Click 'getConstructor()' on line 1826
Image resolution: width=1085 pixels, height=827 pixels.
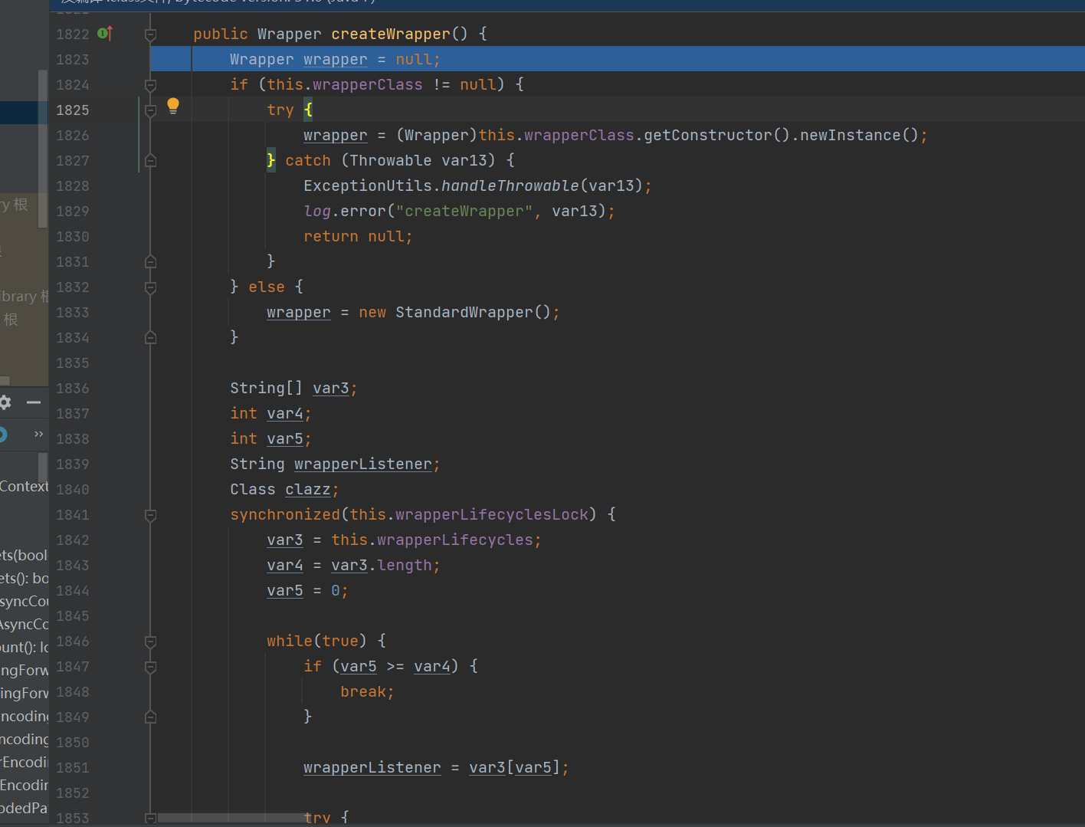click(x=716, y=135)
